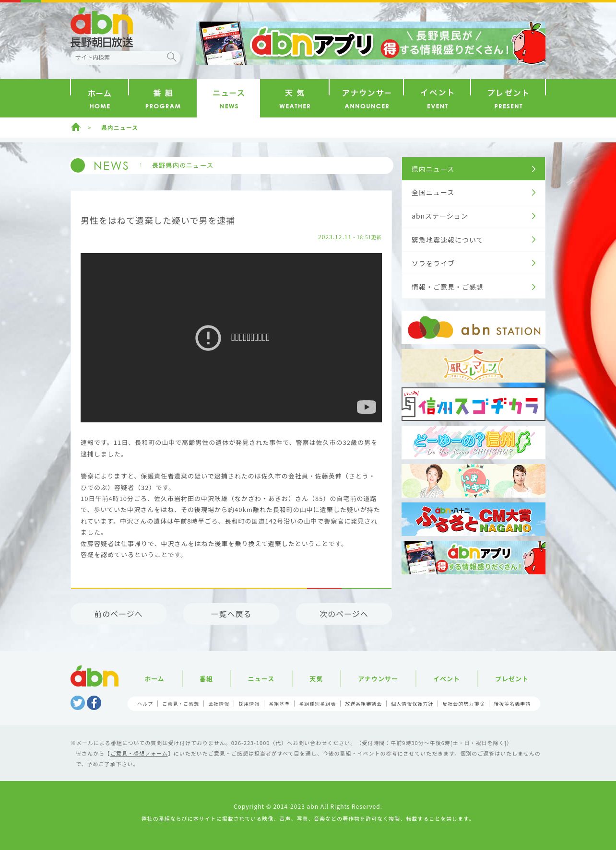Viewport: 616px width, 850px height.
Task: Open the footer bar ご意見・ご感想 link
Action: [x=180, y=704]
